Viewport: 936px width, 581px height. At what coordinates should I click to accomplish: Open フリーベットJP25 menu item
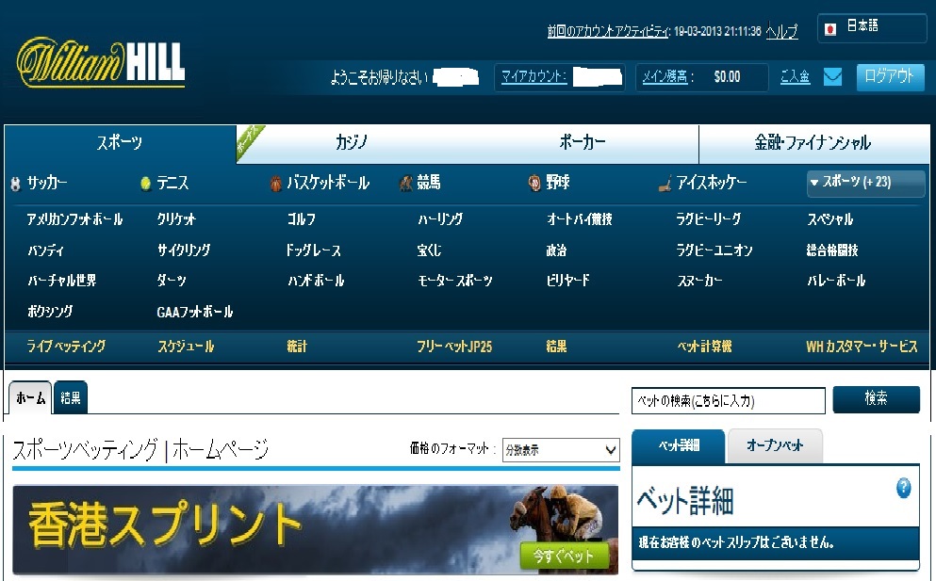454,347
